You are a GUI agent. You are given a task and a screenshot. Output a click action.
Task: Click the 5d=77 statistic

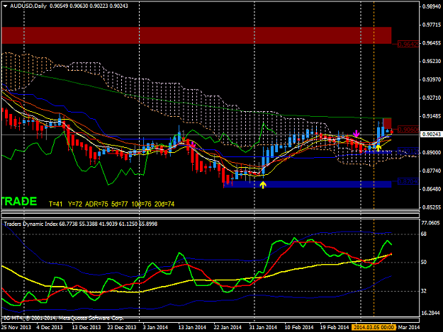(x=120, y=204)
